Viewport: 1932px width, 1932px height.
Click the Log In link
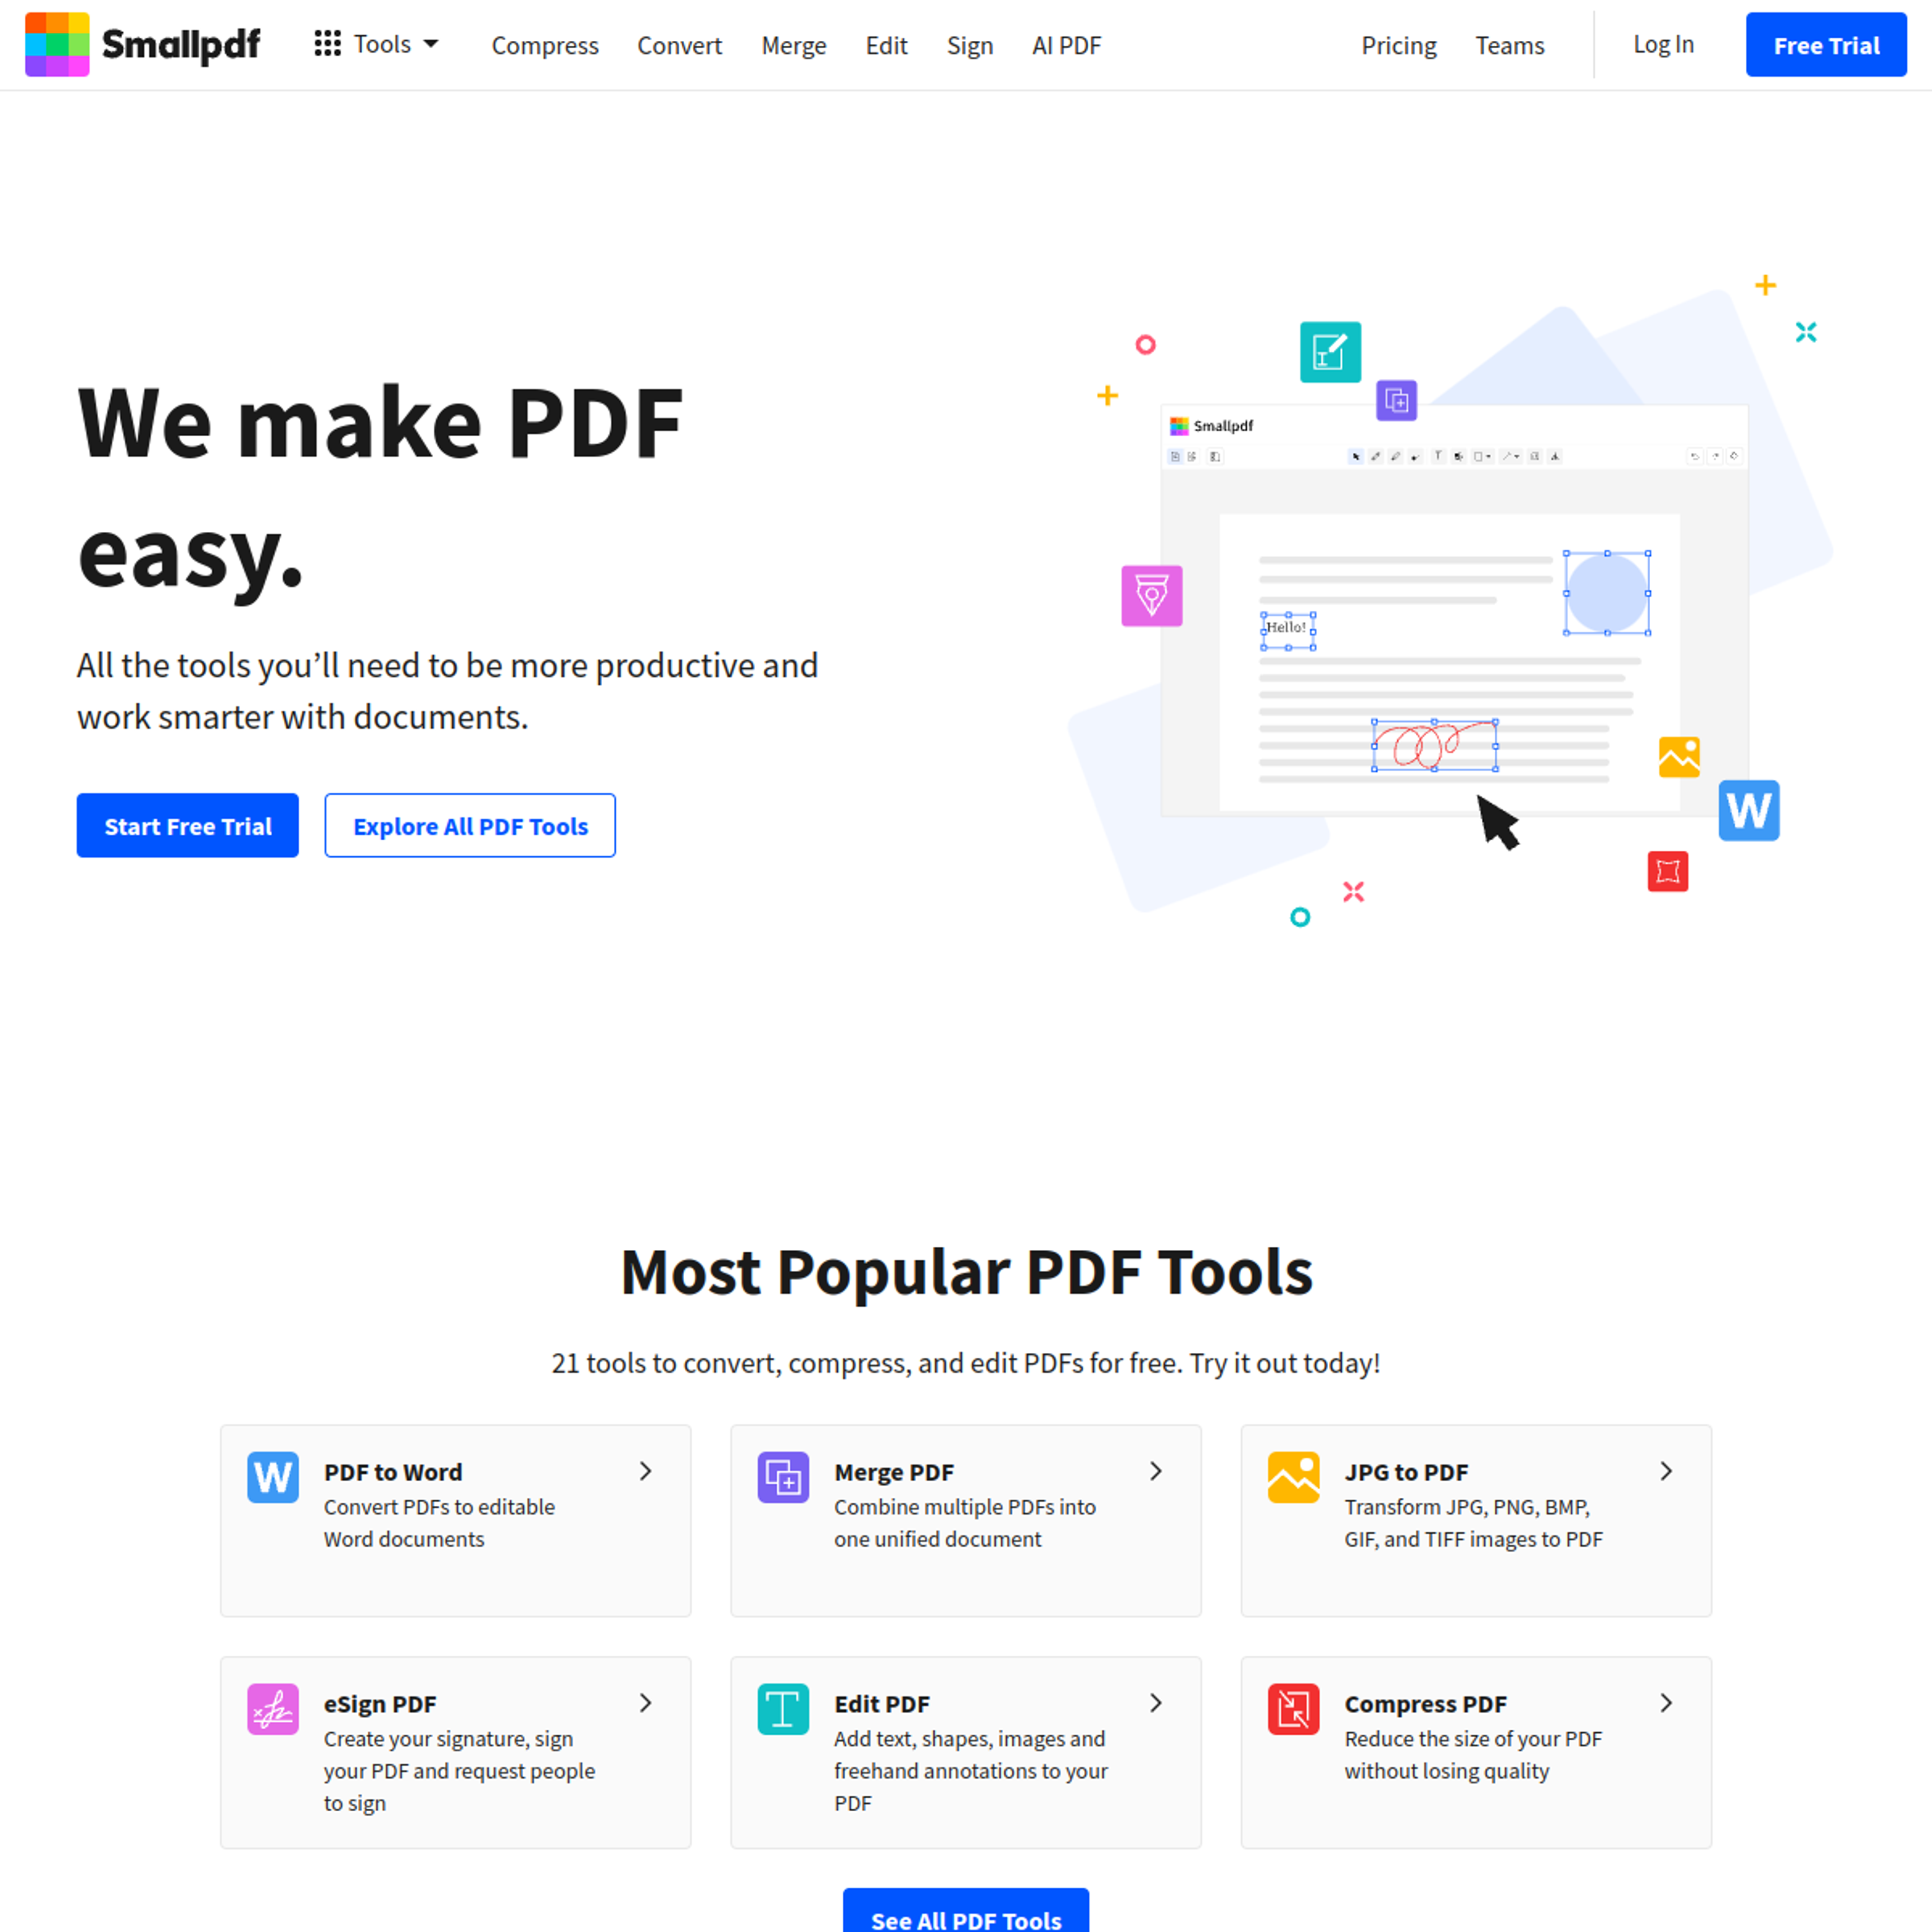coord(1659,44)
